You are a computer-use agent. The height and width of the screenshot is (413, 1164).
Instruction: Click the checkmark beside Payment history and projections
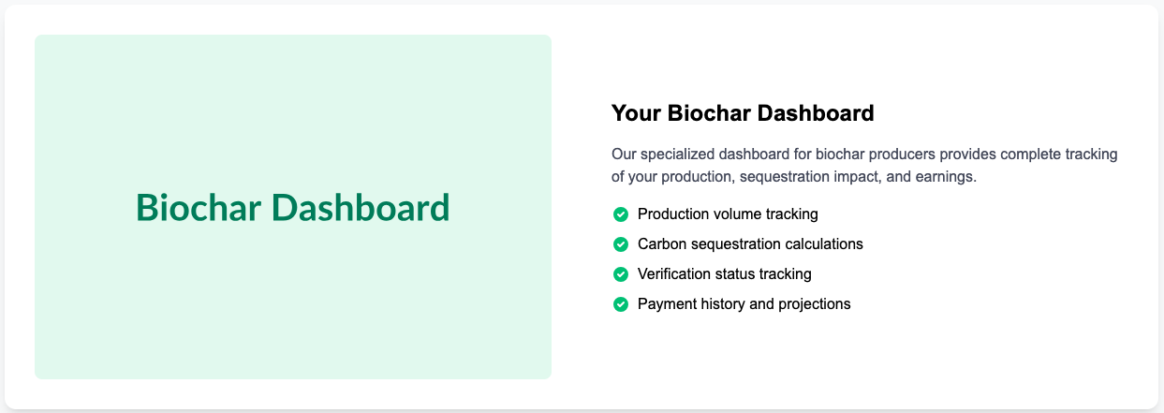pos(620,304)
